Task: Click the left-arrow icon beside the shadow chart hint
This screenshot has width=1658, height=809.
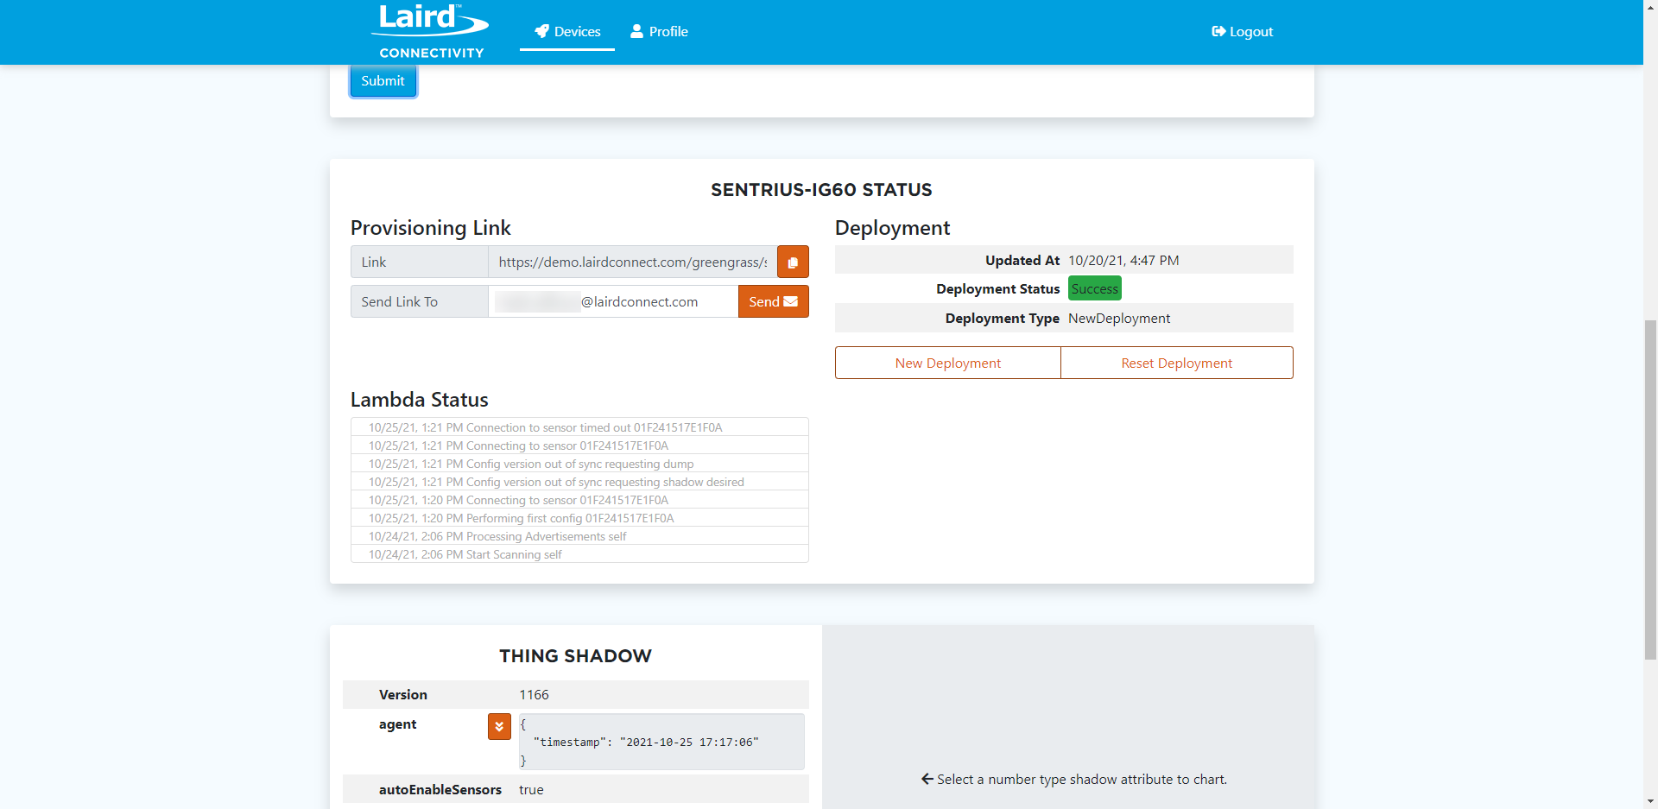Action: (x=926, y=779)
